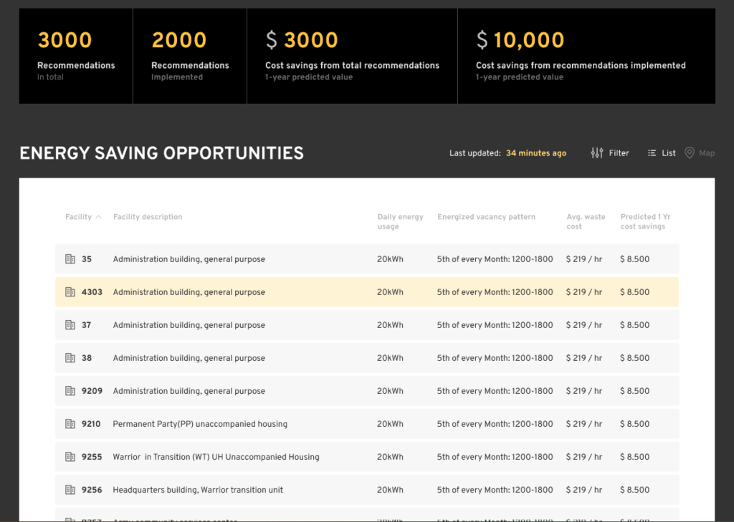Toggle Facility column sort arrow
Viewport: 734px width, 522px height.
tap(98, 217)
